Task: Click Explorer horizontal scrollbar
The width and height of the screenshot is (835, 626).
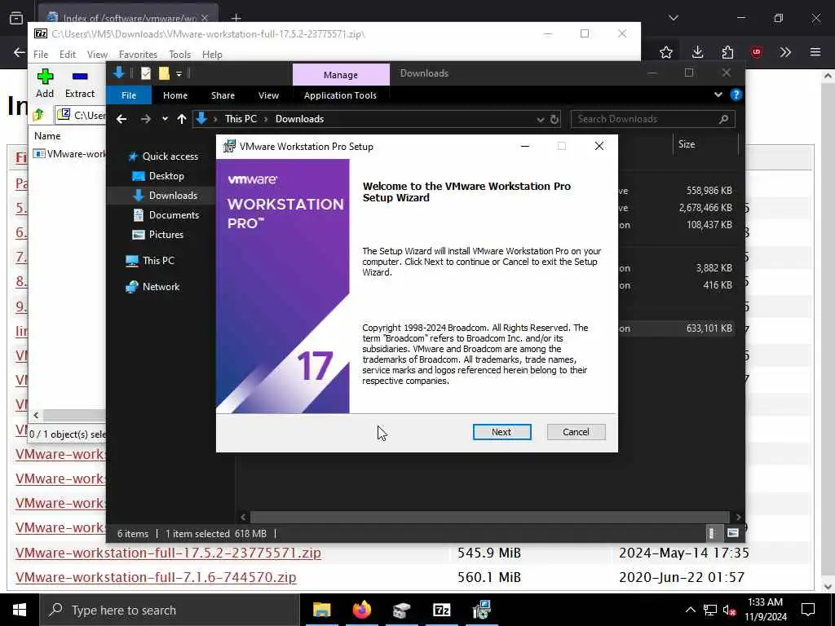Action: coord(489,517)
